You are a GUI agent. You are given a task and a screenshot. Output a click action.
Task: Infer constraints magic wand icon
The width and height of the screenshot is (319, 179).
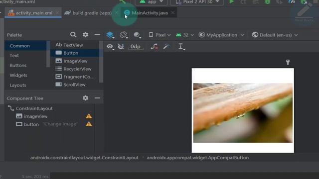[166, 46]
